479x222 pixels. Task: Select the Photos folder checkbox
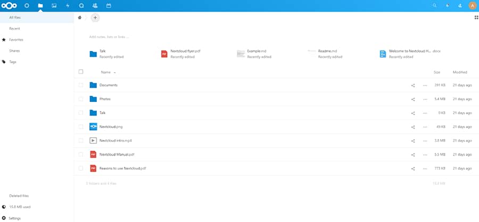click(x=81, y=99)
